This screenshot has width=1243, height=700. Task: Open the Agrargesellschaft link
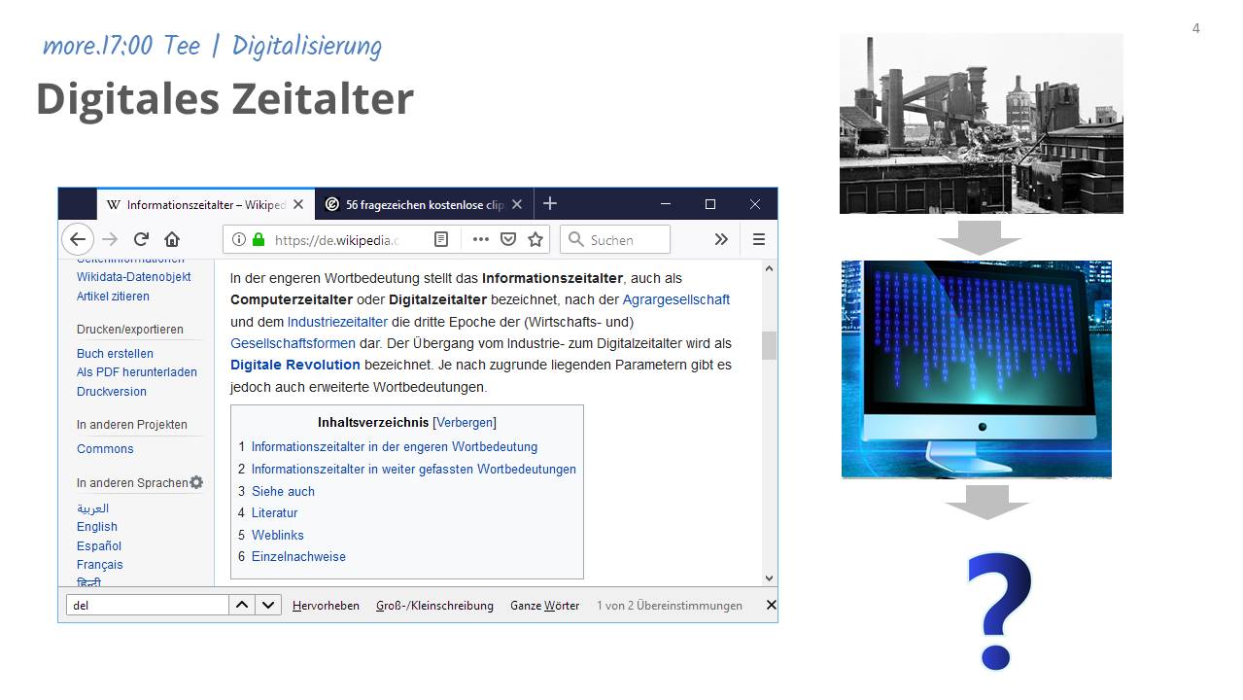[x=676, y=299]
